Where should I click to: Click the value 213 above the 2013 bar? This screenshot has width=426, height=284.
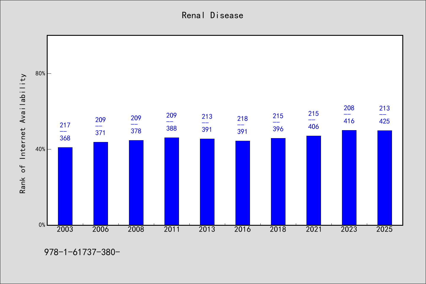click(x=207, y=117)
